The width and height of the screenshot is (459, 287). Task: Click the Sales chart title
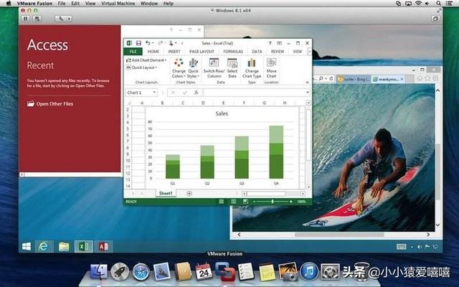pos(222,113)
